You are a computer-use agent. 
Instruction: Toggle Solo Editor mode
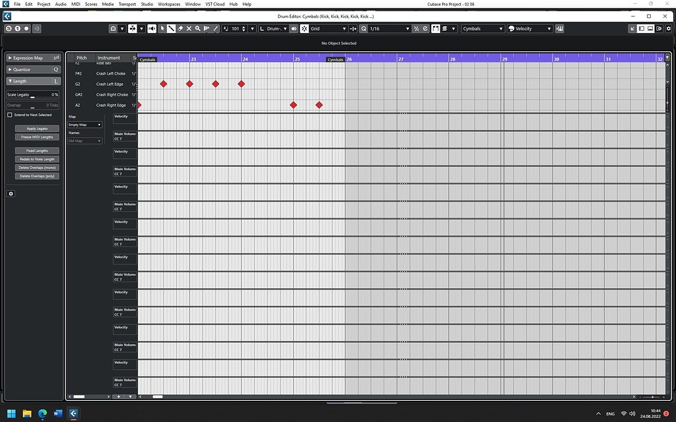point(8,28)
